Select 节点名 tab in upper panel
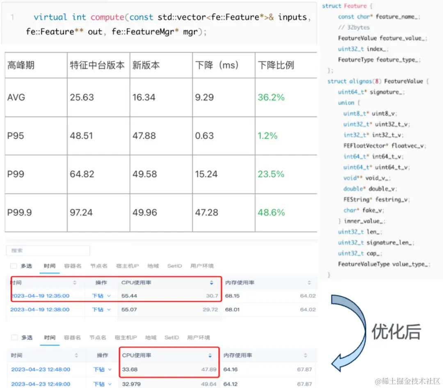Image resolution: width=443 pixels, height=388 pixels. pyautogui.click(x=98, y=266)
